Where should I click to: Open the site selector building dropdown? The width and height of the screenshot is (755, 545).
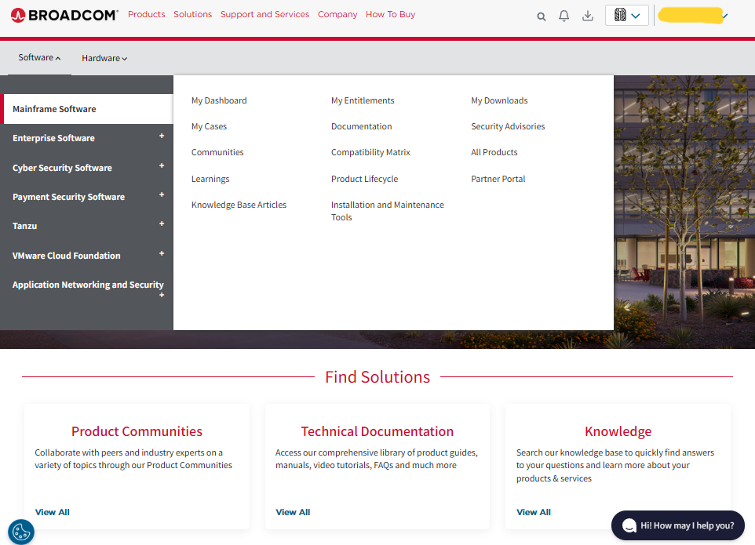coord(626,16)
